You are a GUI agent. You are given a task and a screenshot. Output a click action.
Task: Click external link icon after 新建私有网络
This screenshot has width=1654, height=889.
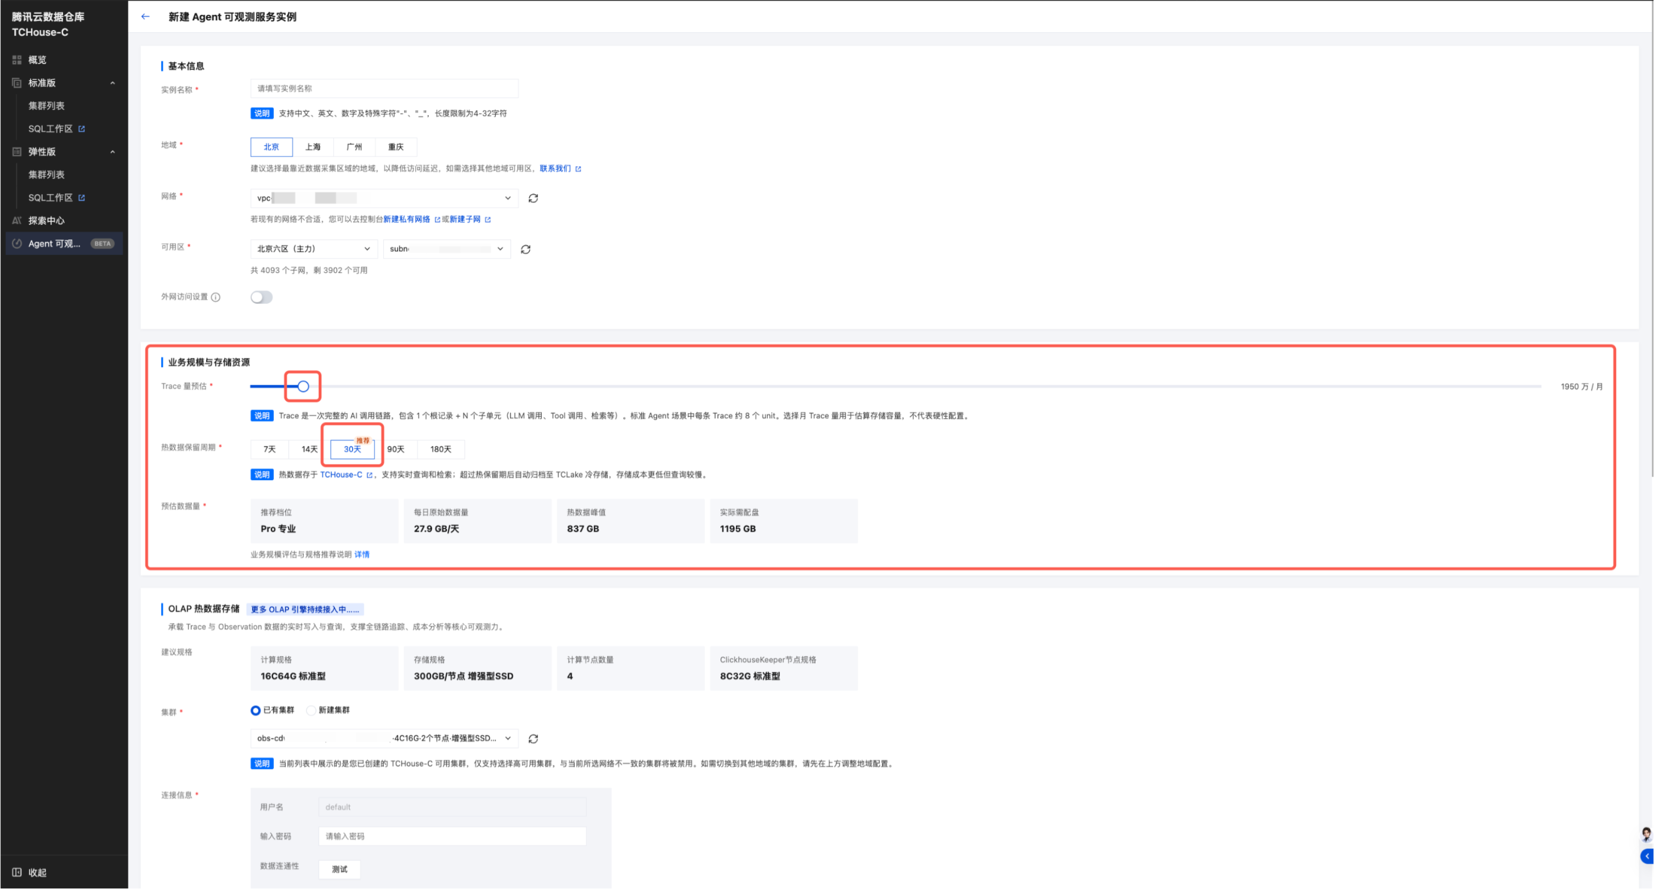pos(437,220)
